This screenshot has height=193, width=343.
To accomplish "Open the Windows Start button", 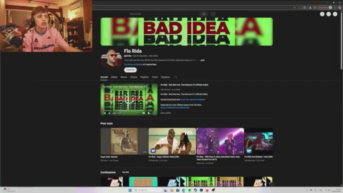I will click(x=130, y=190).
